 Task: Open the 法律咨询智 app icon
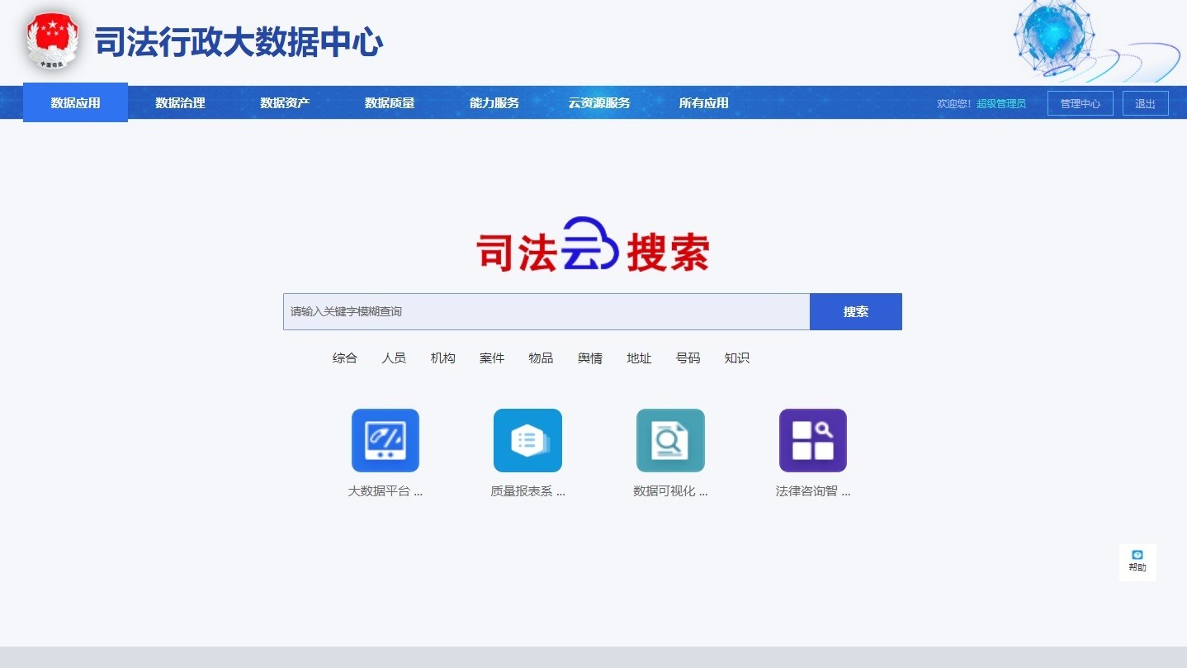(x=812, y=441)
